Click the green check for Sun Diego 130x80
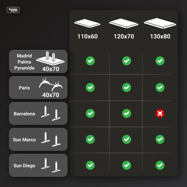The height and width of the screenshot is (187, 187). coord(160,165)
